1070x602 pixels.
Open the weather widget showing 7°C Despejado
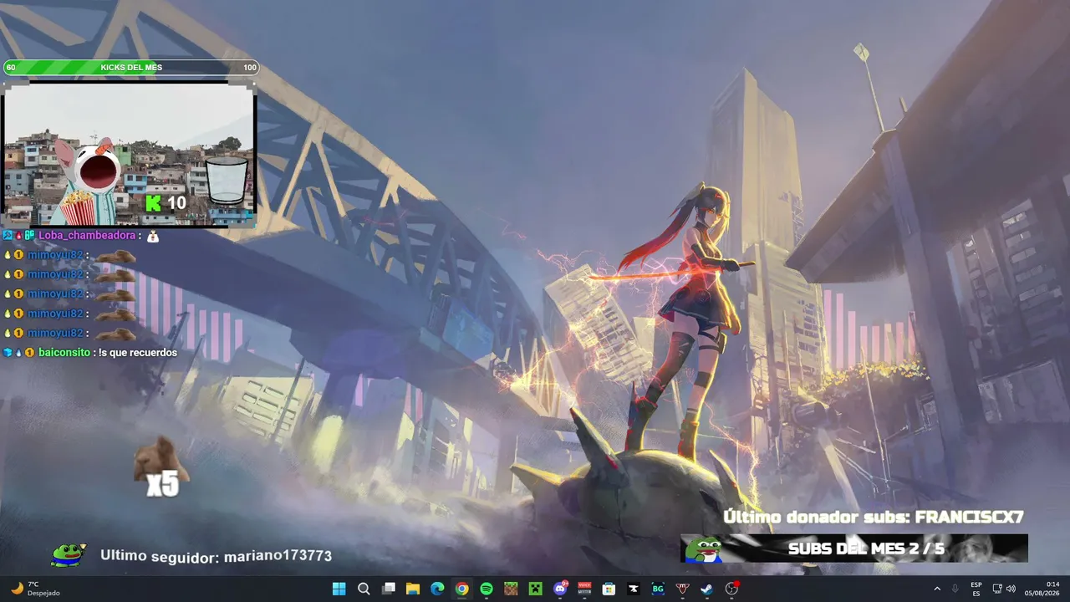click(36, 589)
